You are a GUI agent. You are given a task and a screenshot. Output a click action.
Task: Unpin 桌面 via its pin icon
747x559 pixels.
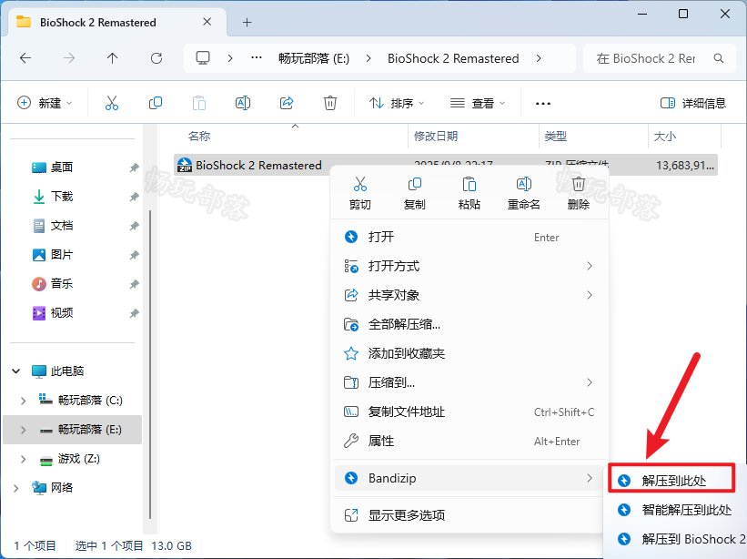pyautogui.click(x=135, y=168)
